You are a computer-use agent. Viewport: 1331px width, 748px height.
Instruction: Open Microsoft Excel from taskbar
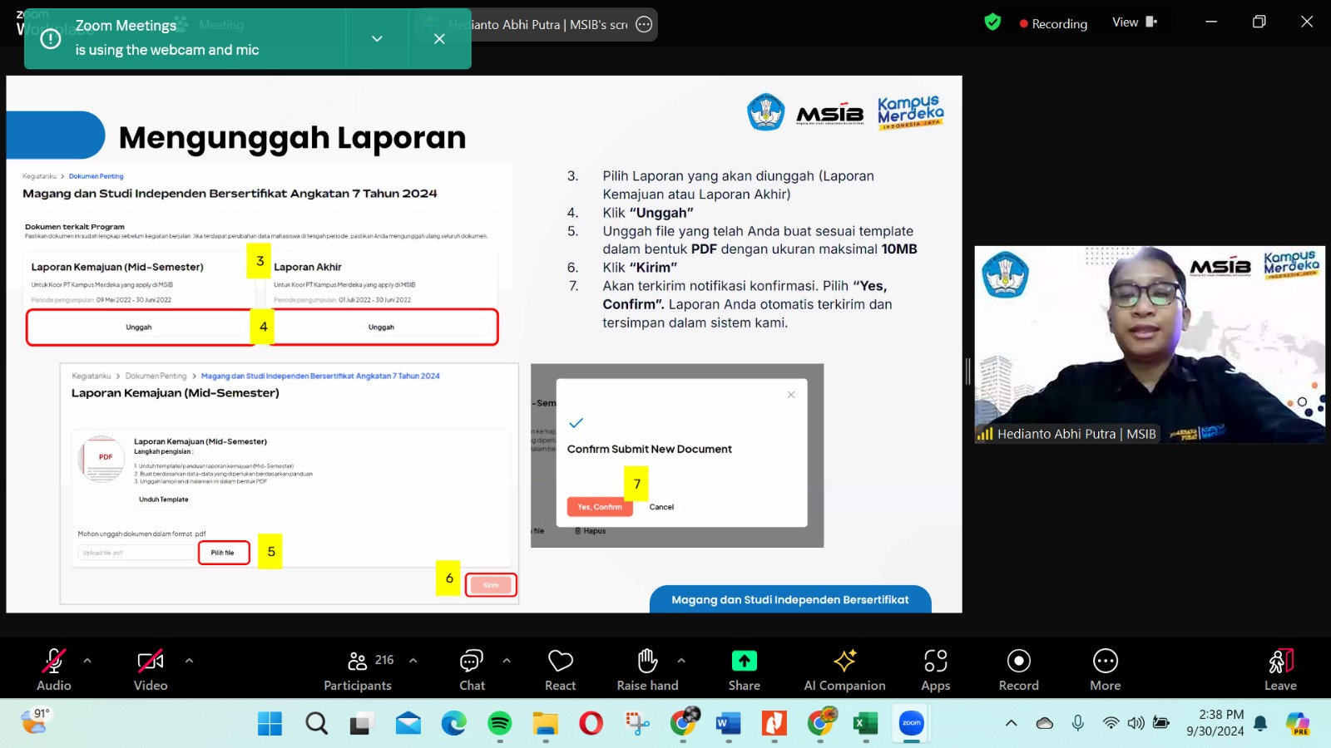pos(865,724)
